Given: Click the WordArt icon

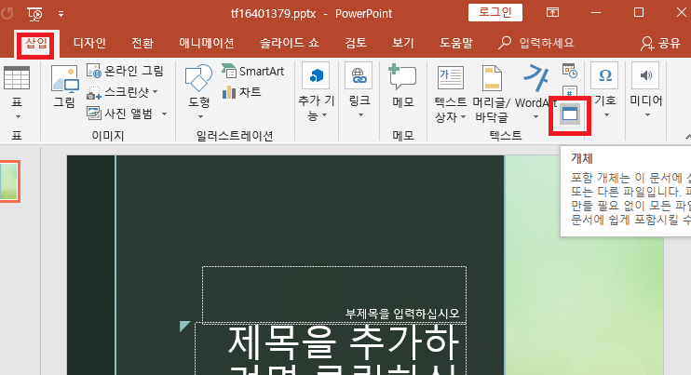Looking at the screenshot, I should [x=535, y=78].
